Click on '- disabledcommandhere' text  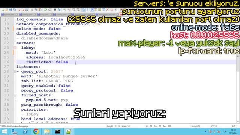tap(42, 38)
